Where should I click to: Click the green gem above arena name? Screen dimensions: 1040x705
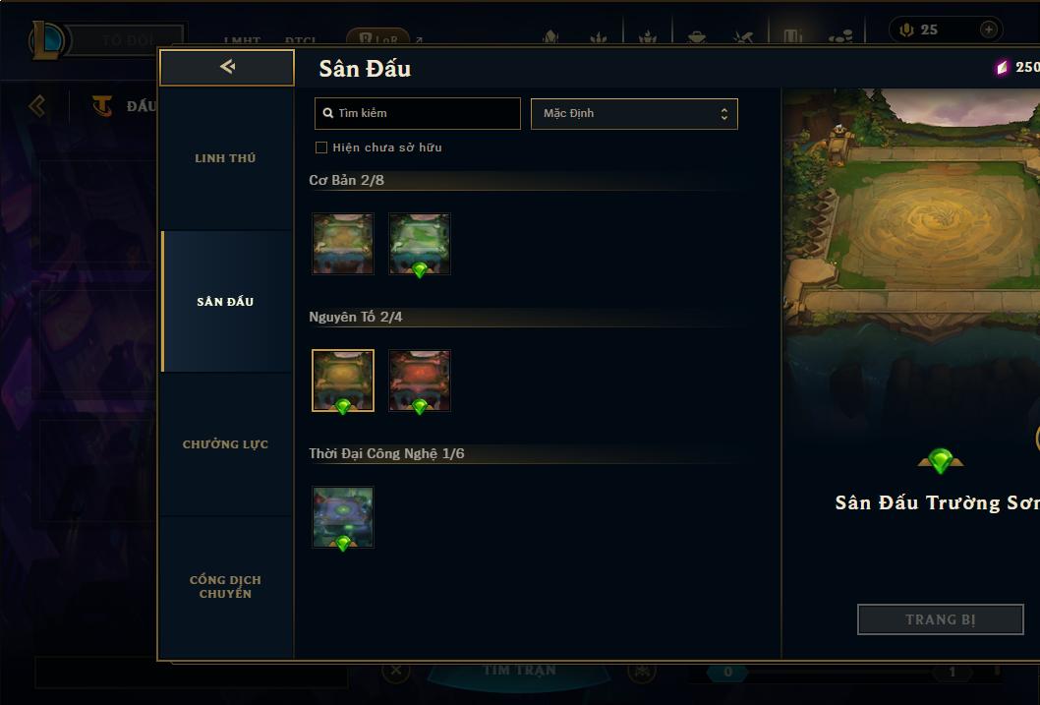click(x=940, y=460)
